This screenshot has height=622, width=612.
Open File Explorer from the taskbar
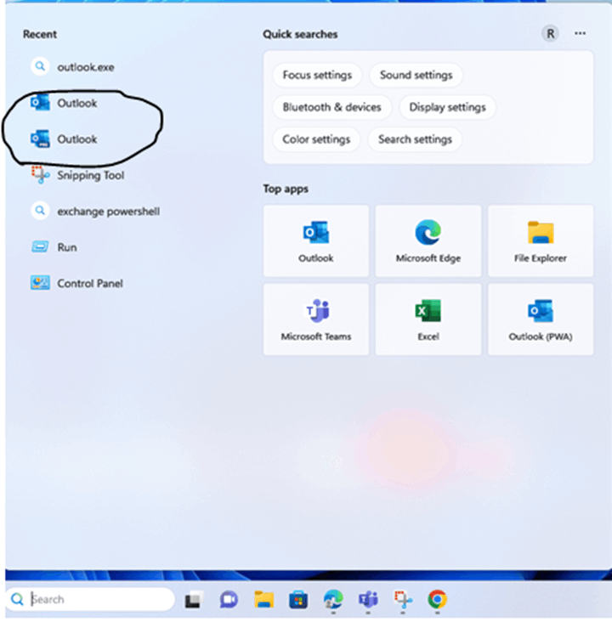coord(264,599)
